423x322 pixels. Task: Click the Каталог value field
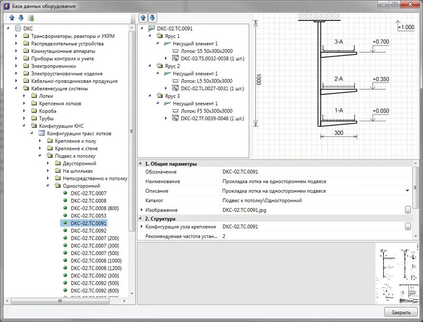point(316,201)
